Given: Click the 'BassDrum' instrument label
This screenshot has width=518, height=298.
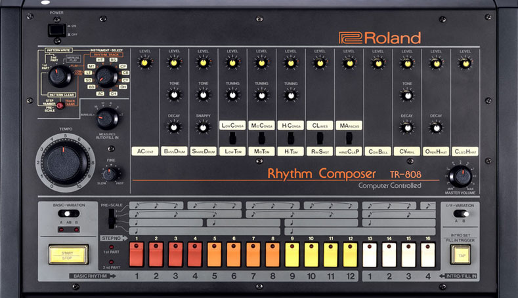Looking at the screenshot, I should coord(174,151).
